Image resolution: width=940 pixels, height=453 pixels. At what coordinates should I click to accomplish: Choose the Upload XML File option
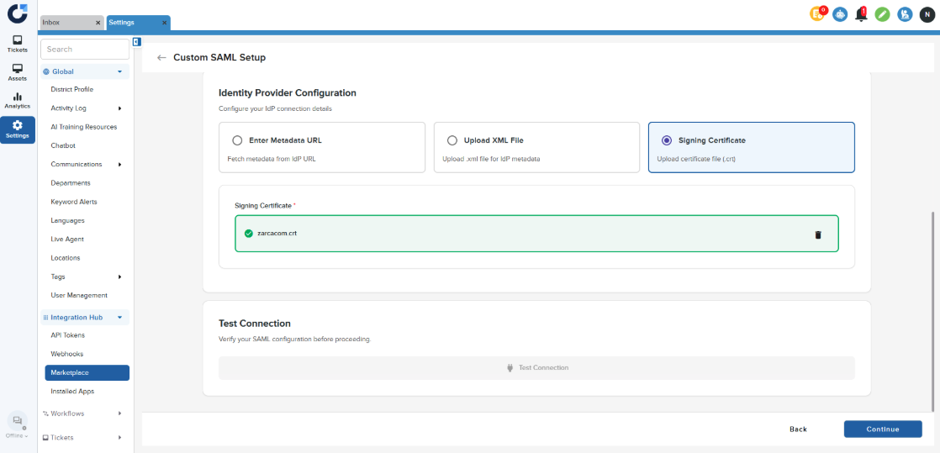452,140
